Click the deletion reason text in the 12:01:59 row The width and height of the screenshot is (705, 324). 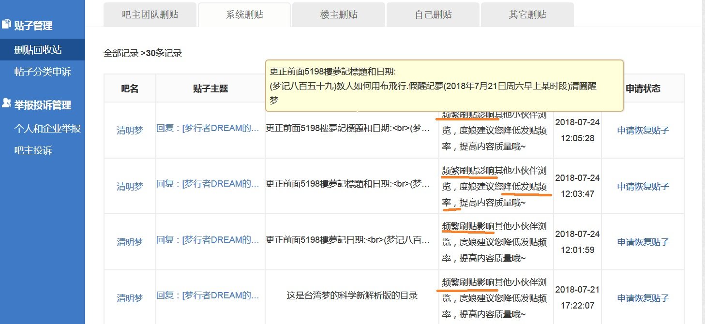(x=495, y=242)
